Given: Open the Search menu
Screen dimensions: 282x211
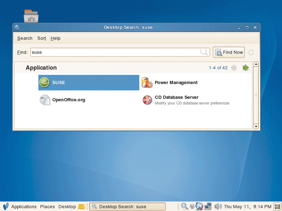Looking at the screenshot, I should point(25,38).
